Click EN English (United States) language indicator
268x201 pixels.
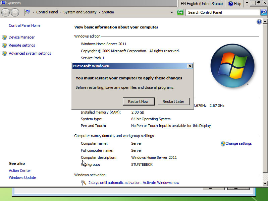point(202,4)
